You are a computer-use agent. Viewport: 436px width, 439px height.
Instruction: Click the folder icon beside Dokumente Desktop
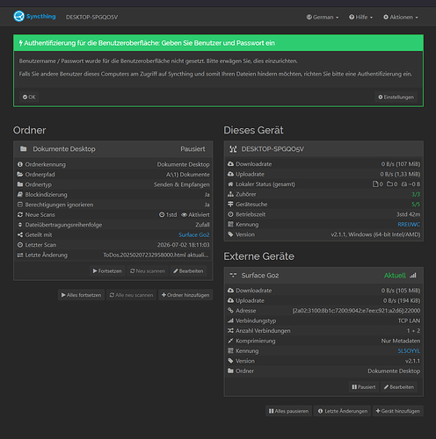[23, 149]
